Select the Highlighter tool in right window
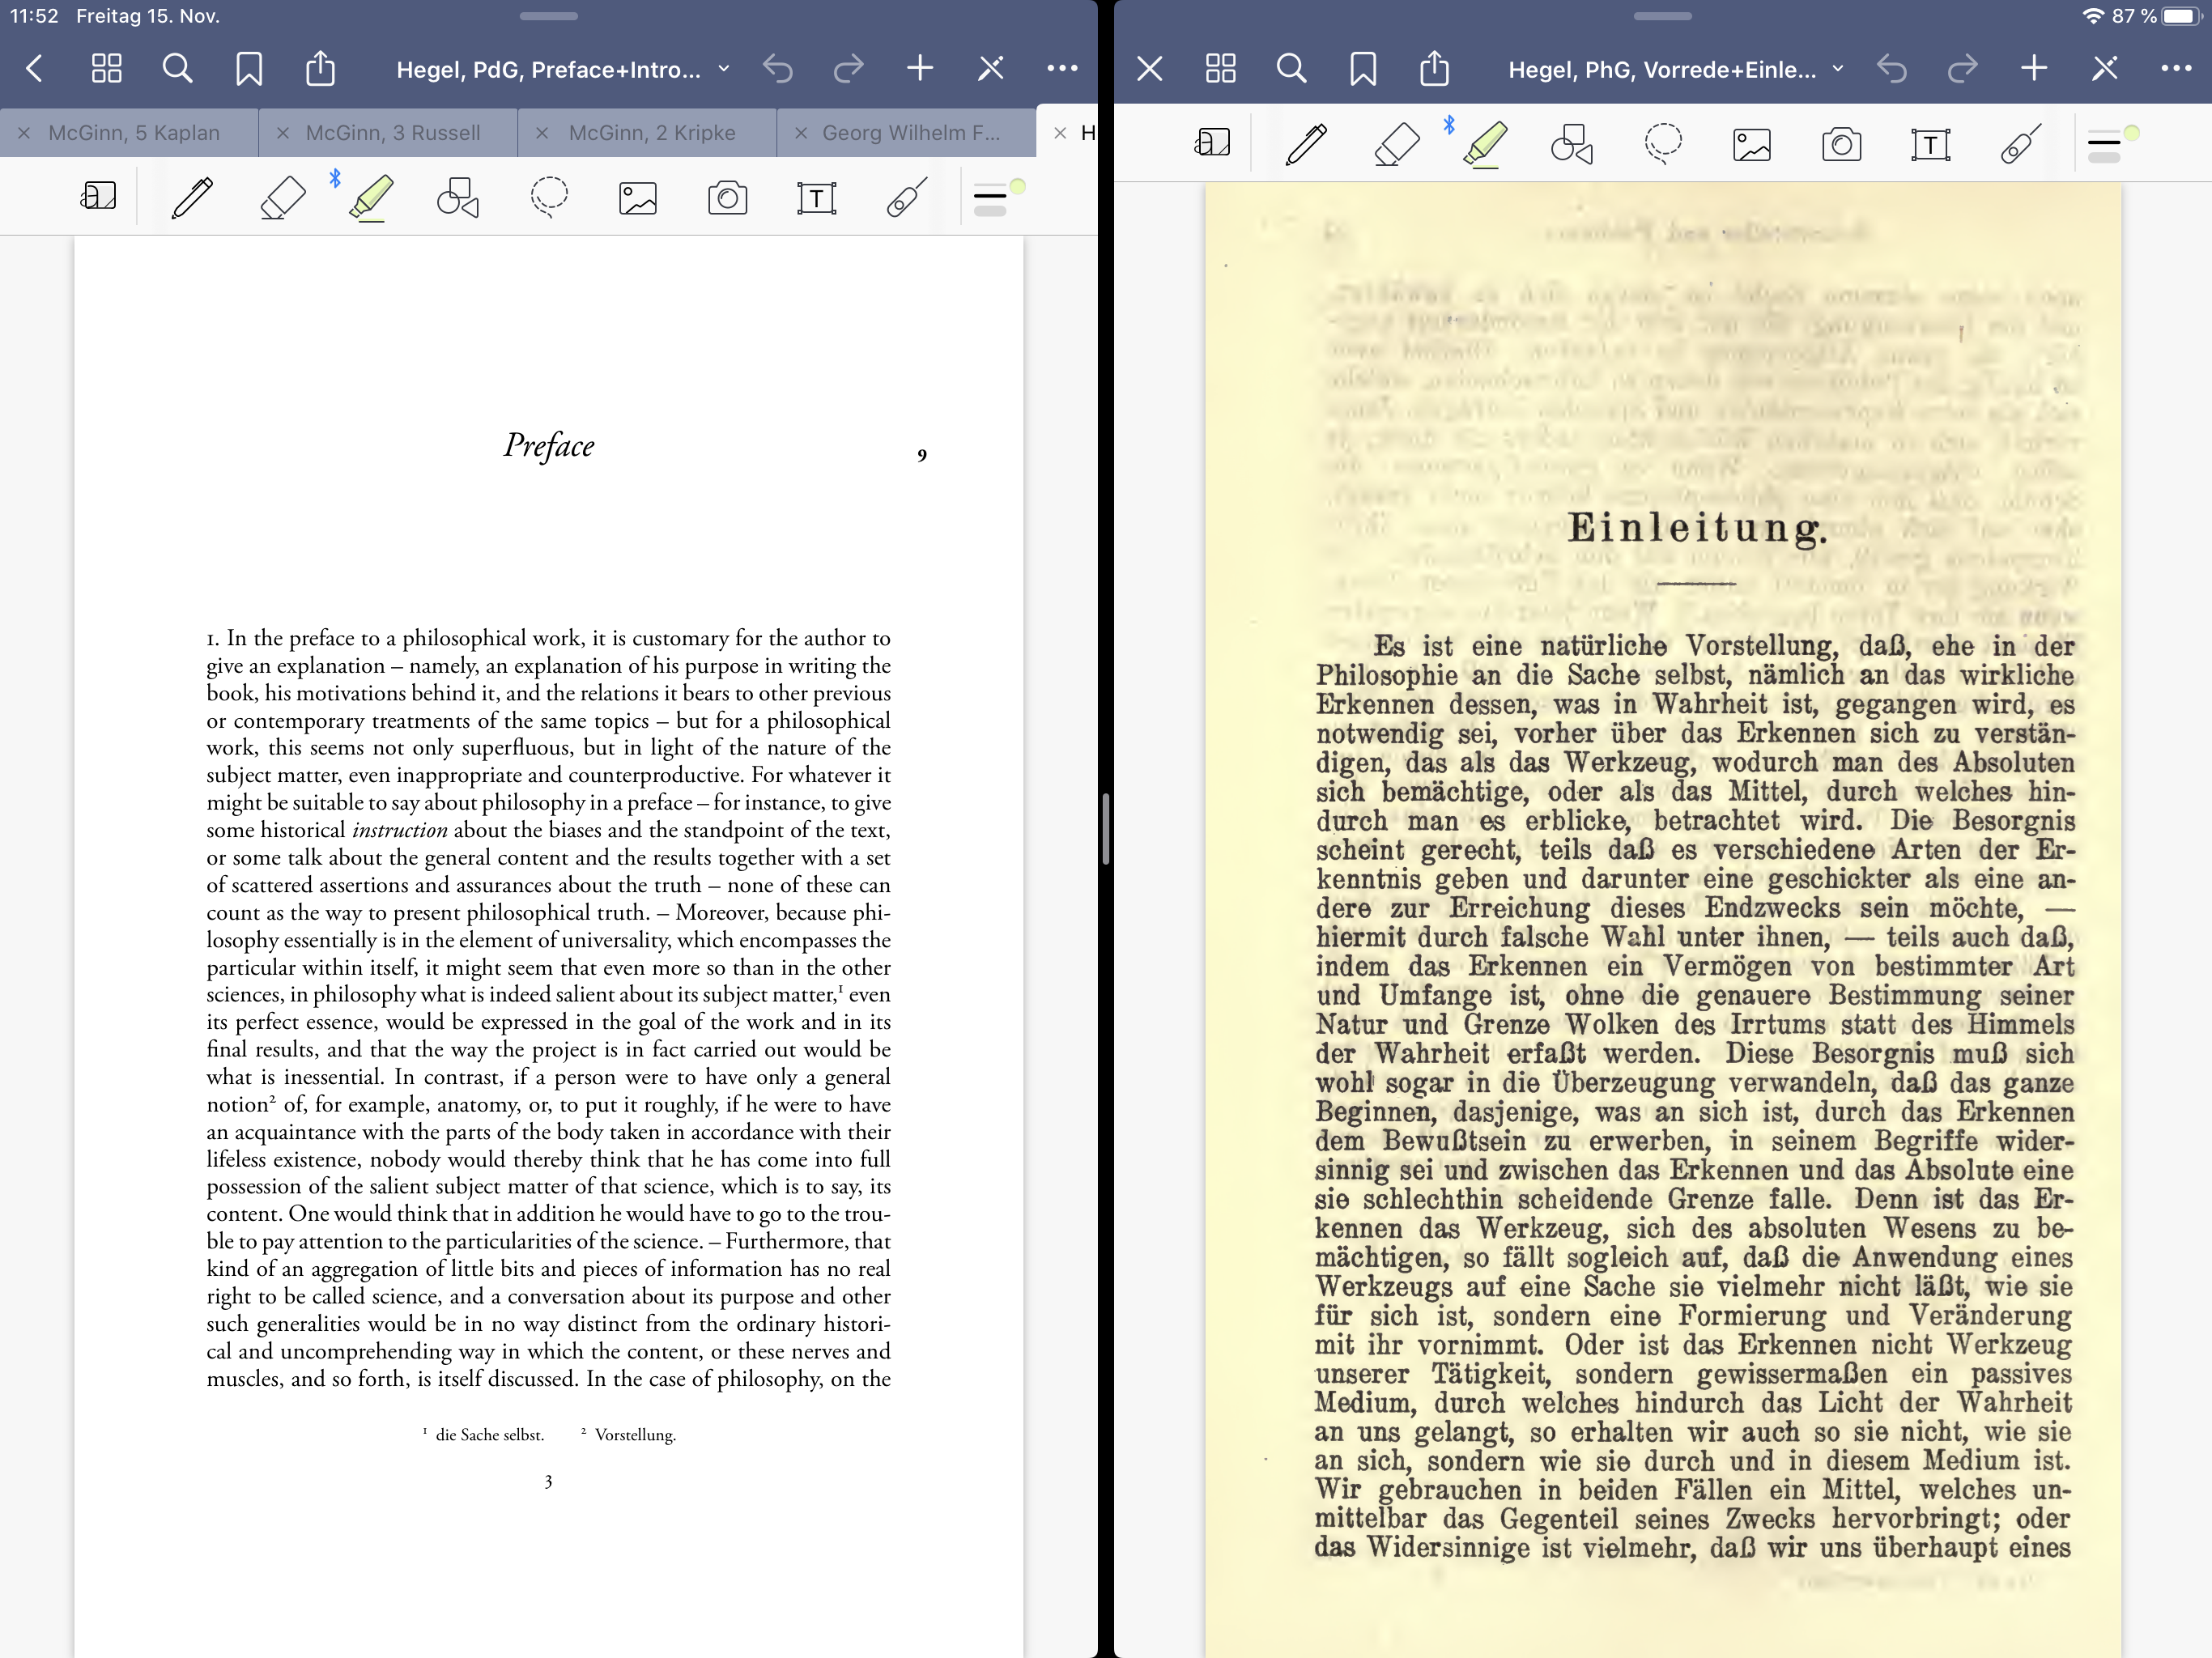 point(1485,144)
